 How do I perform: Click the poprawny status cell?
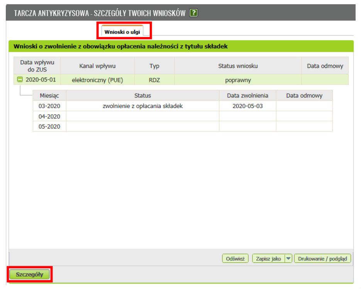238,80
